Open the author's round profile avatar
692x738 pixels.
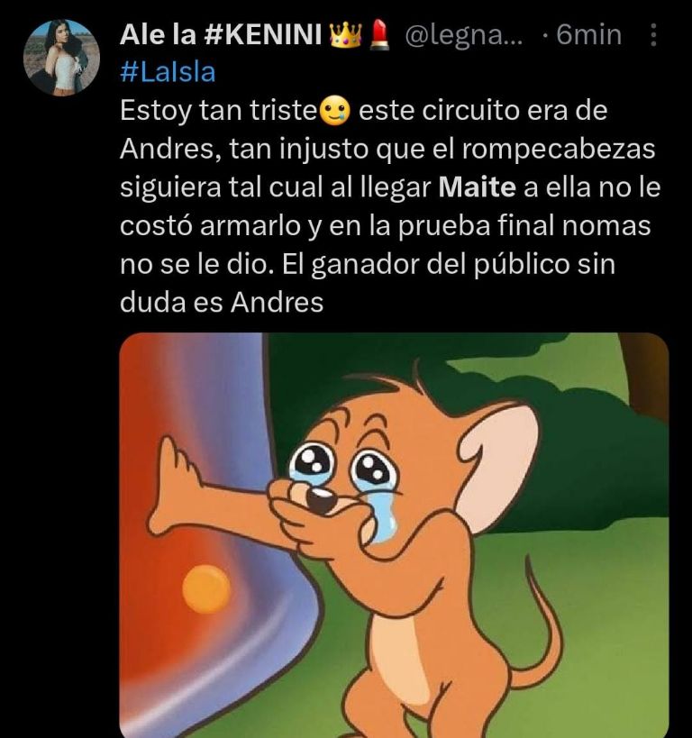61,58
